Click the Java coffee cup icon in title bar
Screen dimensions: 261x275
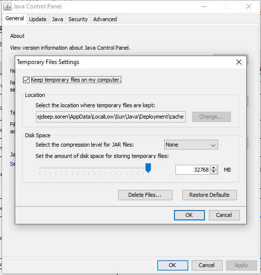click(7, 6)
